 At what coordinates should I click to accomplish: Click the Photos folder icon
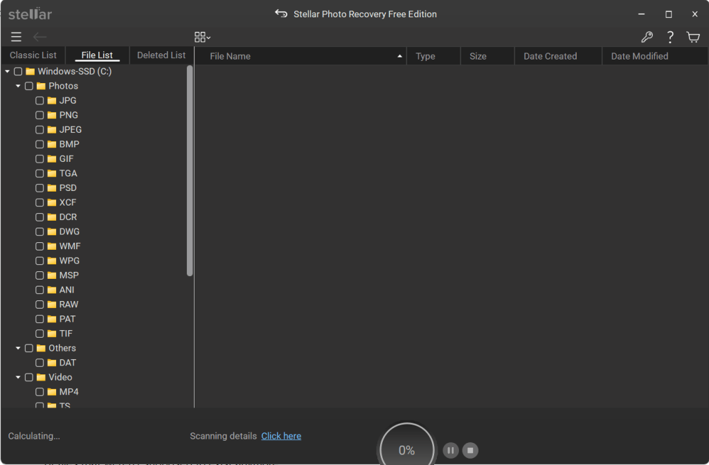[41, 86]
